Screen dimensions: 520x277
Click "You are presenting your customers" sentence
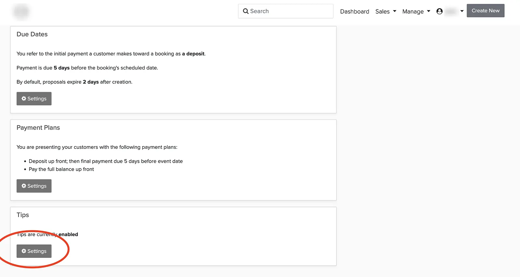tap(97, 147)
